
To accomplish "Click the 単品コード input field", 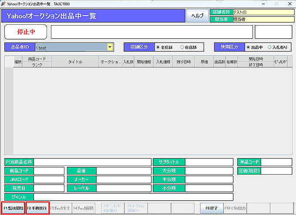I will 277,162.
